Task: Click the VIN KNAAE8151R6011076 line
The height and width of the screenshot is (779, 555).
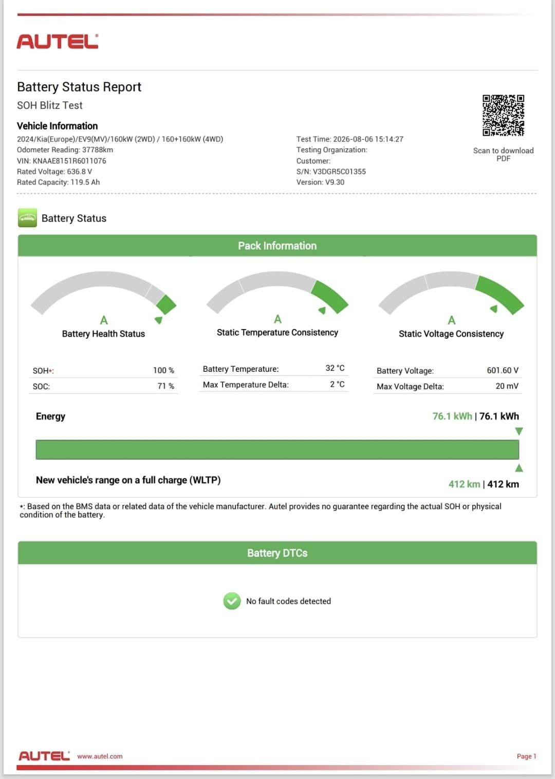Action: point(62,160)
